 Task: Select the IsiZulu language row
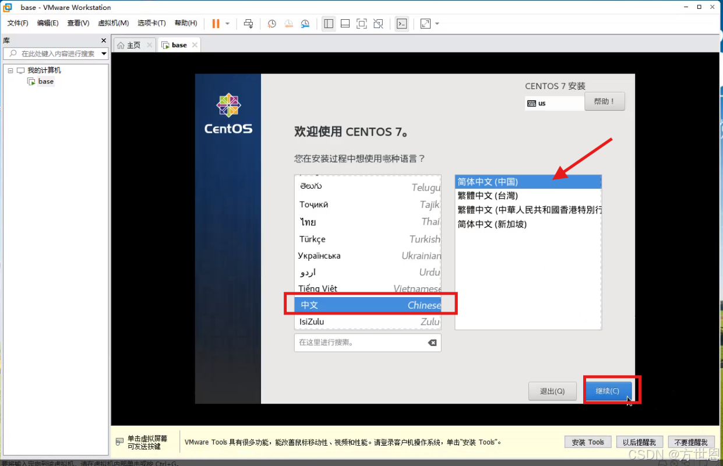[368, 322]
